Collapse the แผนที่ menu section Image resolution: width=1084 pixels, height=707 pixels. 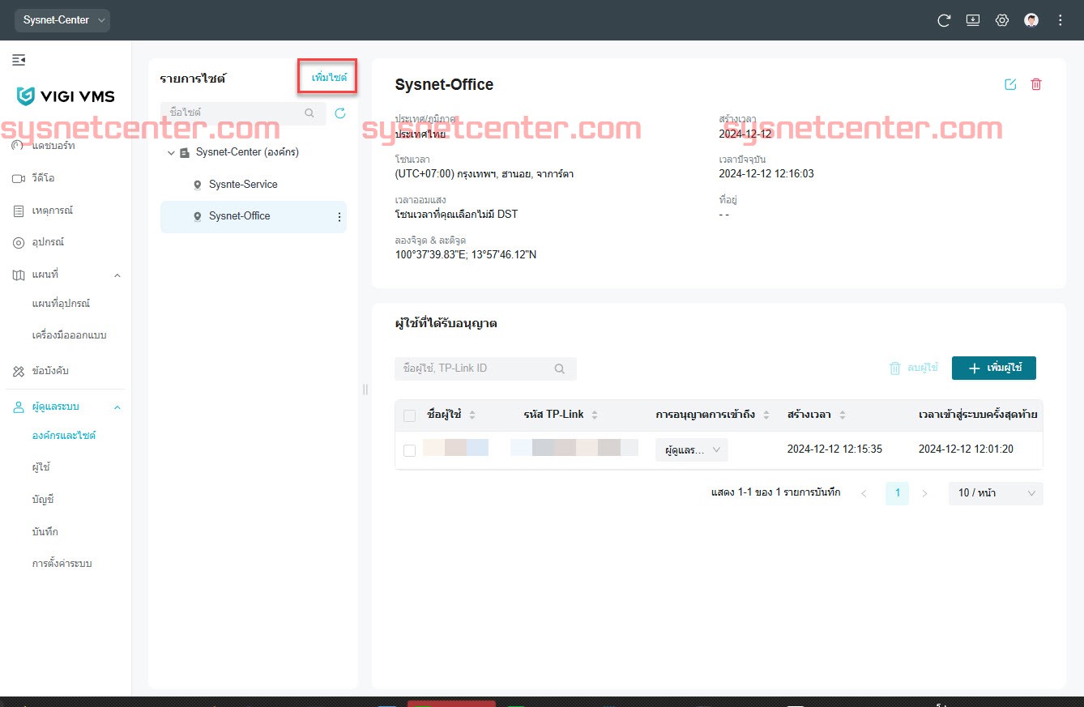click(x=117, y=275)
